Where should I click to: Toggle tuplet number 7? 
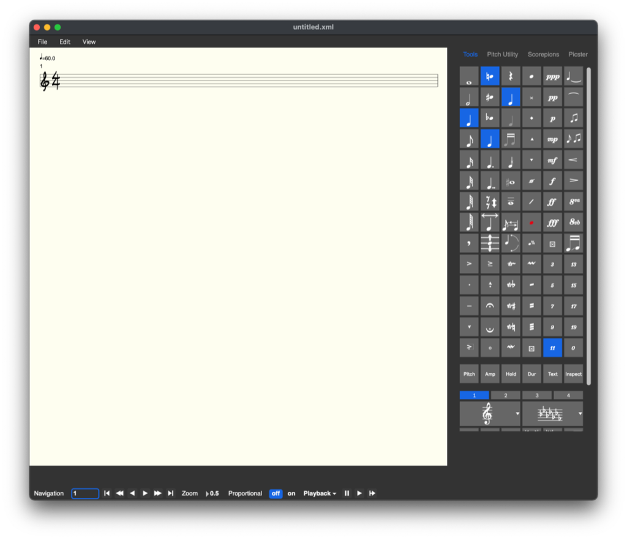[552, 305]
